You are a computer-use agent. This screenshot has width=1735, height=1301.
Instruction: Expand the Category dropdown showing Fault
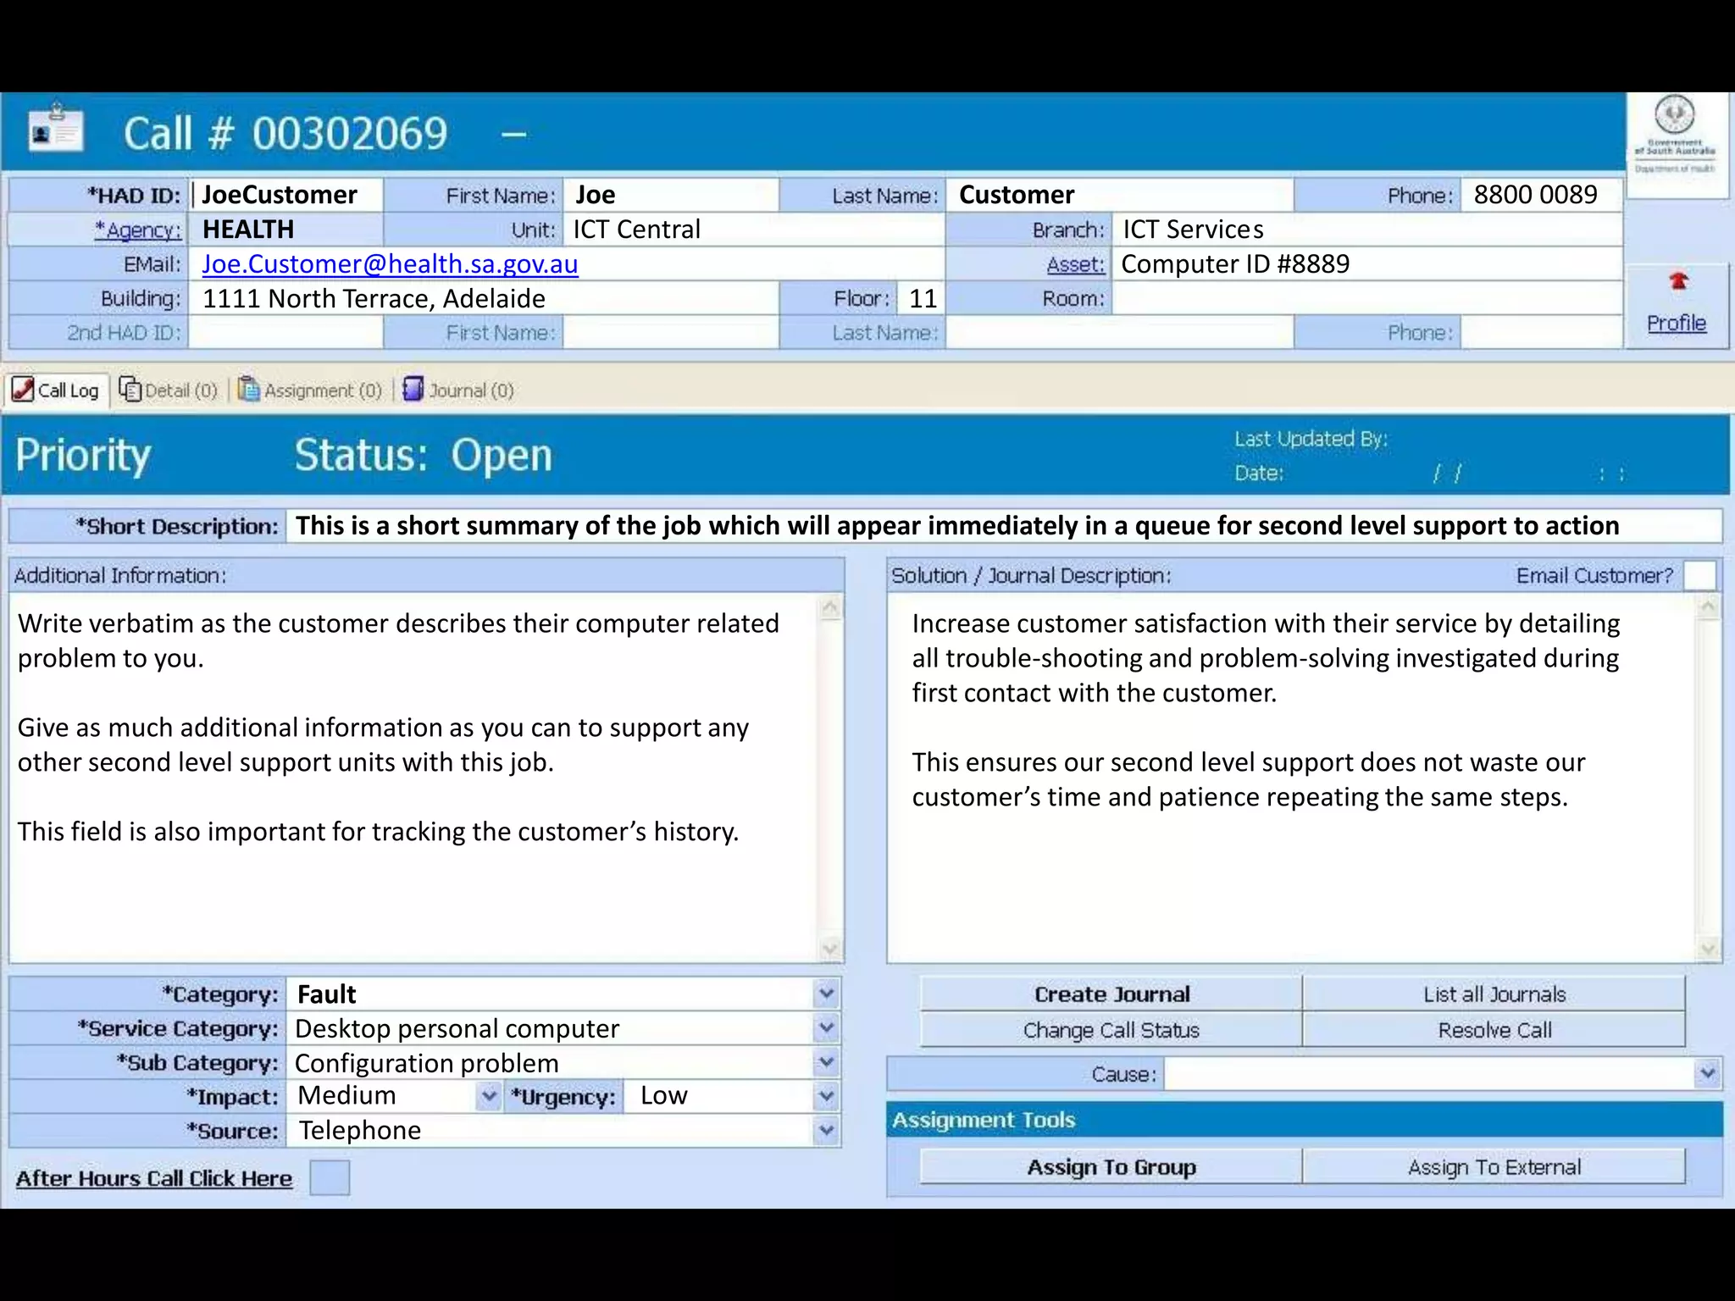tap(826, 994)
